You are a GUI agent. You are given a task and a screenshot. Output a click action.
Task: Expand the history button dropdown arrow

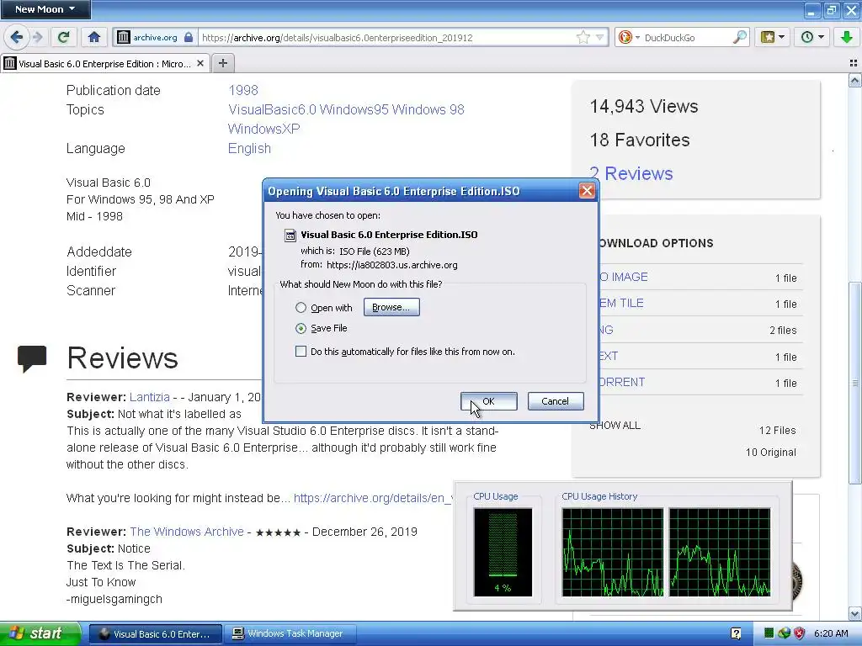click(821, 37)
